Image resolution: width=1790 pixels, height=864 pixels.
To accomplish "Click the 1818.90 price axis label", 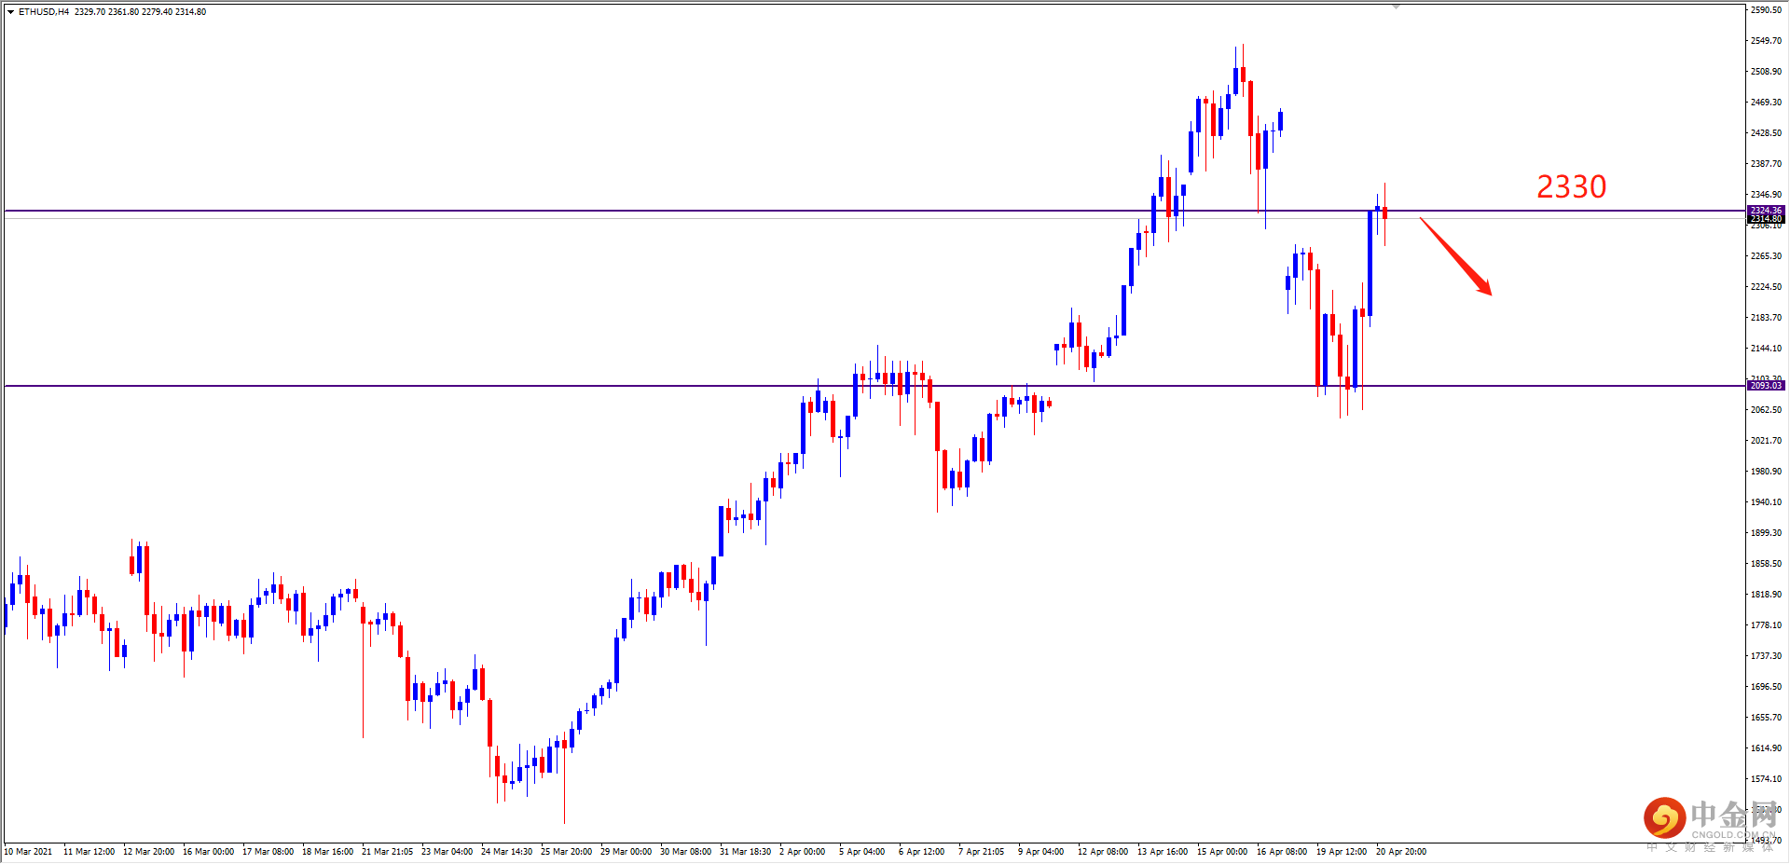I will point(1766,595).
